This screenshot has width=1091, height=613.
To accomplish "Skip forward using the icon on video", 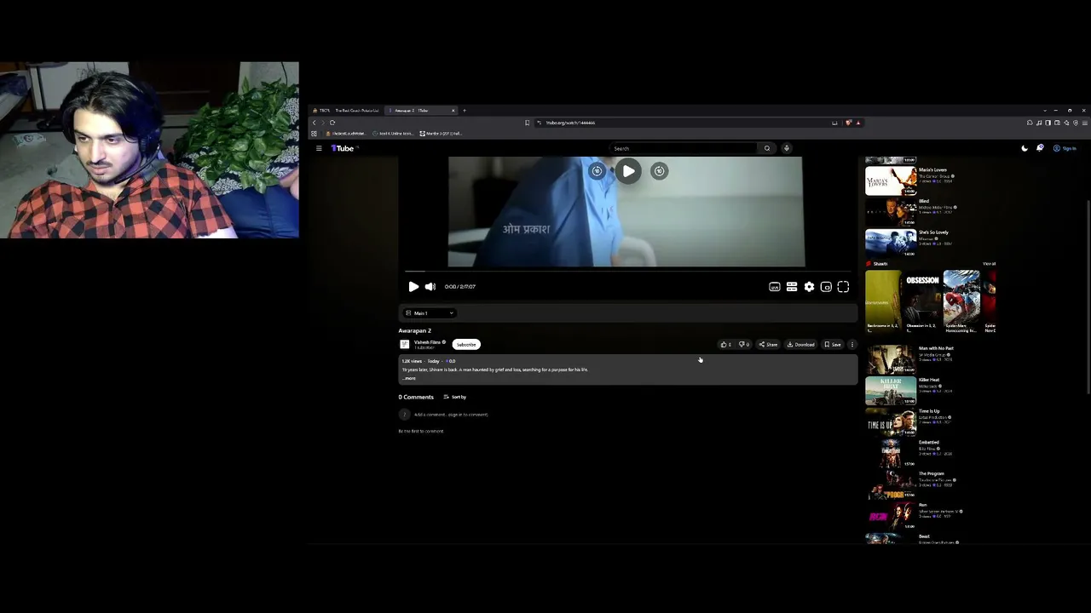I will click(x=659, y=171).
